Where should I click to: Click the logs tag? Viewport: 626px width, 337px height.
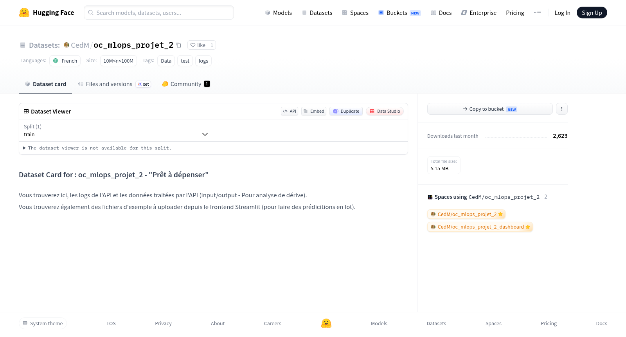(x=203, y=61)
